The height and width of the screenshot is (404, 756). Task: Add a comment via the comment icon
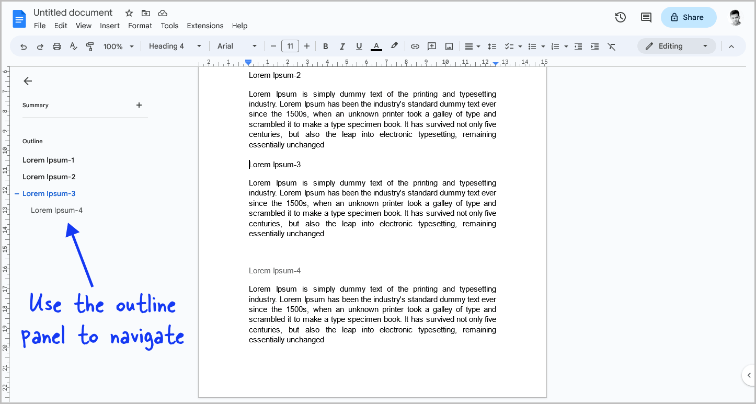pyautogui.click(x=432, y=46)
